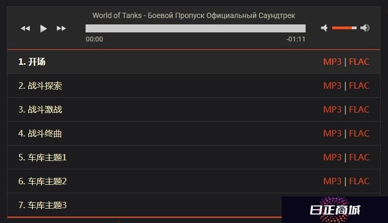Click the rewind previous track icon
The image size is (388, 223).
(25, 29)
